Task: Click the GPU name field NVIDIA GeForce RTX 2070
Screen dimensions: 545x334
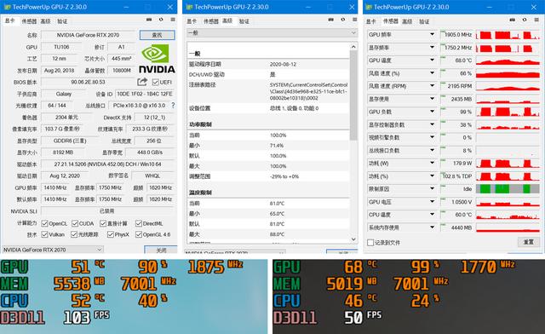Action: point(89,35)
